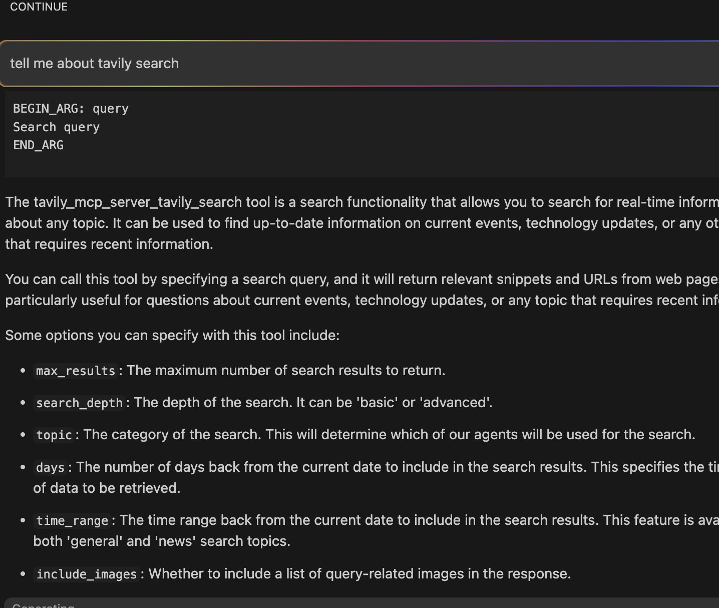The height and width of the screenshot is (608, 719).
Task: Click "that requires recent information." text
Action: (109, 244)
